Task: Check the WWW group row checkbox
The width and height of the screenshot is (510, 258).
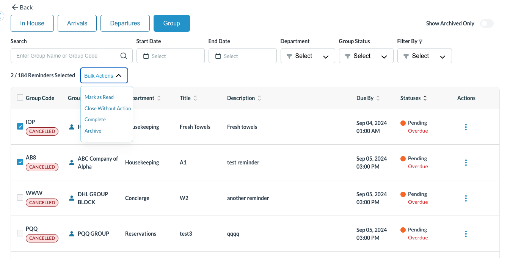Action: coord(20,198)
